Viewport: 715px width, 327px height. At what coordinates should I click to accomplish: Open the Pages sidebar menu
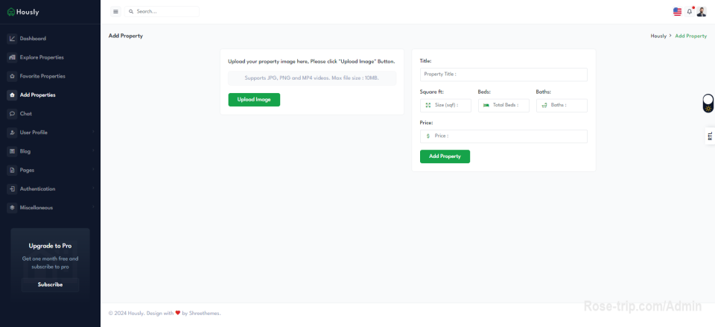(27, 170)
